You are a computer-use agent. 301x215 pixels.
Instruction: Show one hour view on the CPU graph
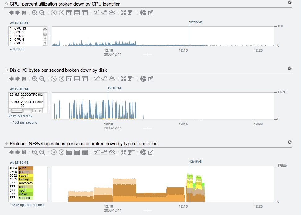[x=61, y=13]
